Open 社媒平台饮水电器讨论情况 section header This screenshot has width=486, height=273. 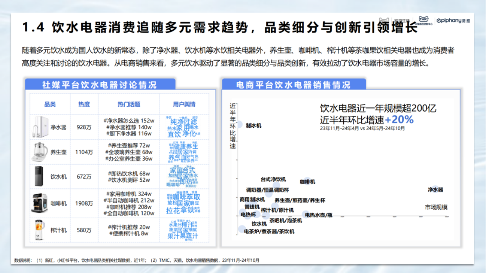coord(100,85)
